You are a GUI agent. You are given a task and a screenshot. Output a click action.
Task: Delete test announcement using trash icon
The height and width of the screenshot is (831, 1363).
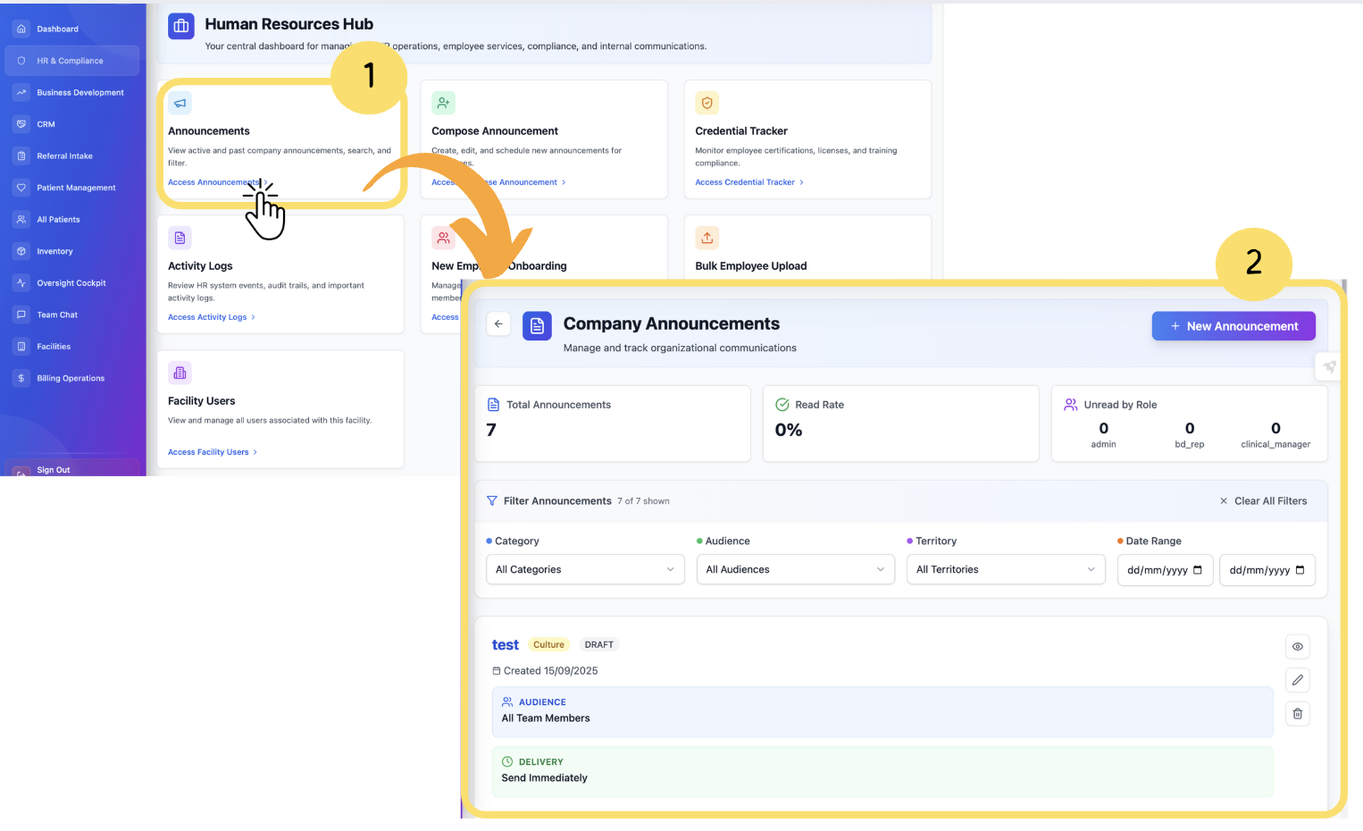[1297, 714]
